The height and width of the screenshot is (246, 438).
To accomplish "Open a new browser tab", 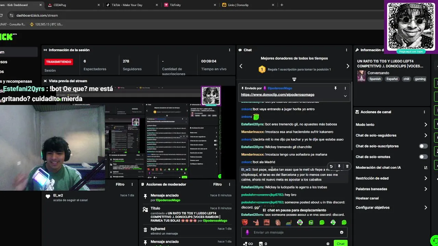I will coord(282,5).
